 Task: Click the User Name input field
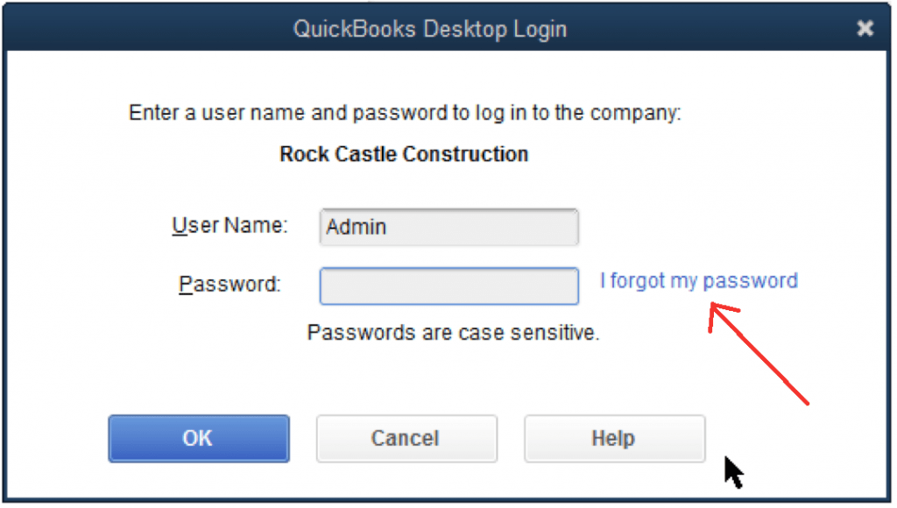448,227
